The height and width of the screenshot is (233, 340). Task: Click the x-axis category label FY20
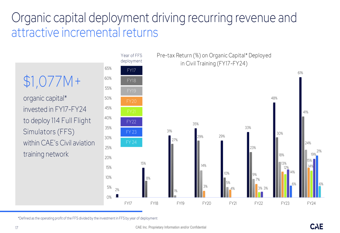click(207, 203)
